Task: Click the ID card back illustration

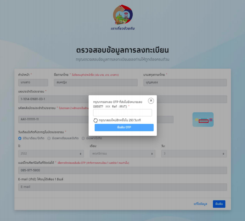Action: click(203, 119)
